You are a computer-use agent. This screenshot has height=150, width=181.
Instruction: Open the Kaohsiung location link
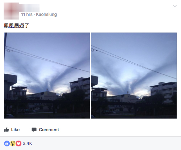[x=46, y=14]
